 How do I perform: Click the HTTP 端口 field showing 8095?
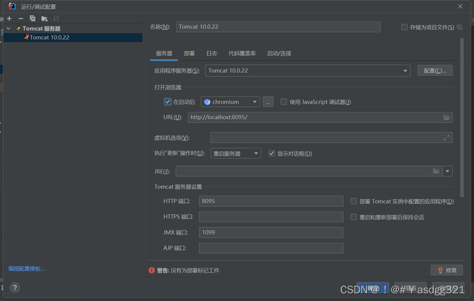coord(271,201)
